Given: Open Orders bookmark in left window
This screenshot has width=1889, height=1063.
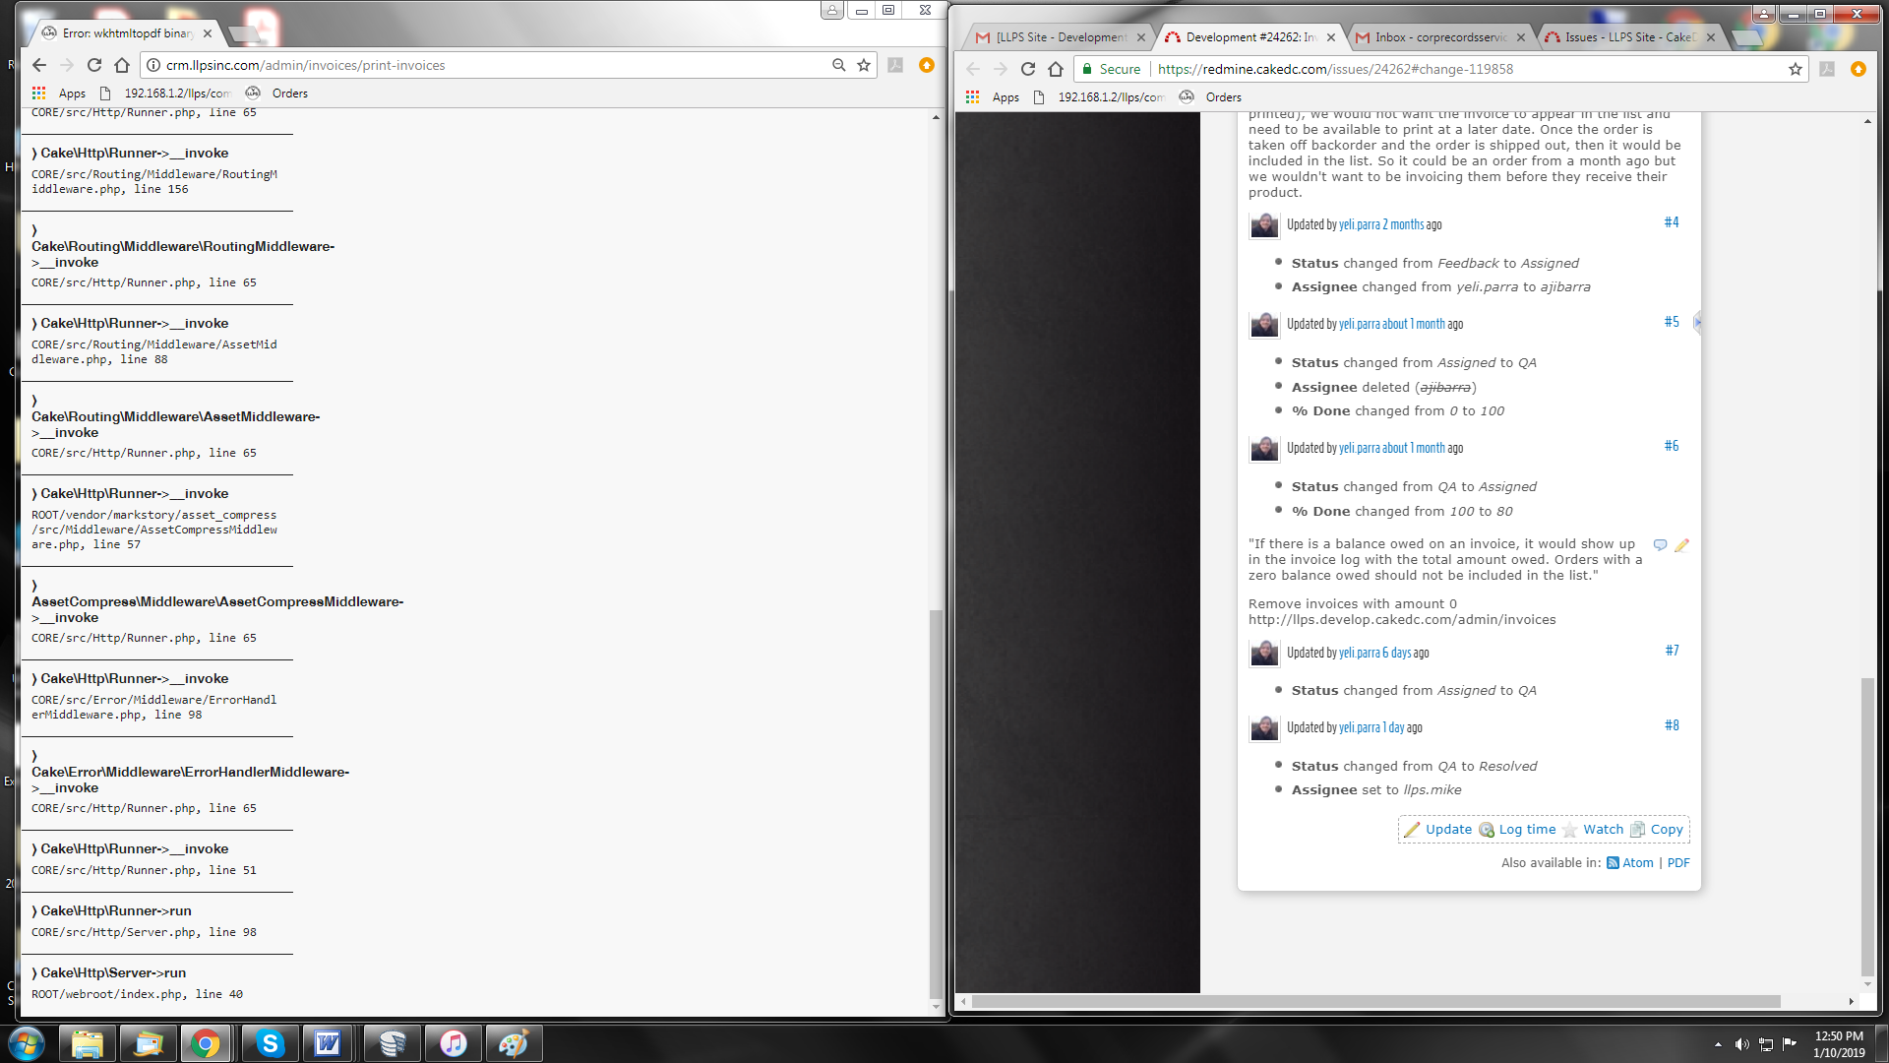Looking at the screenshot, I should click(289, 94).
